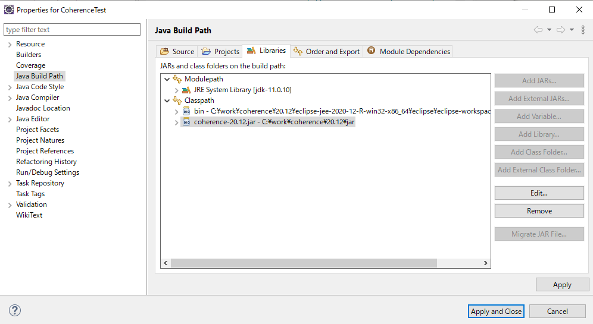The image size is (593, 324).
Task: Select Task Tags item
Action: coord(30,194)
